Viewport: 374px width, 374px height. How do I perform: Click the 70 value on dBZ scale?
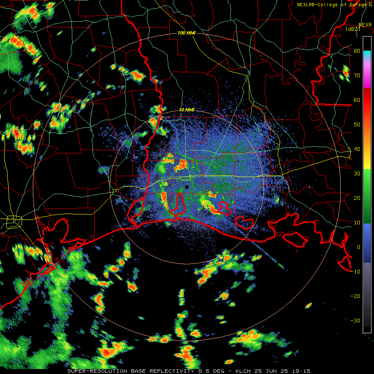coord(357,75)
